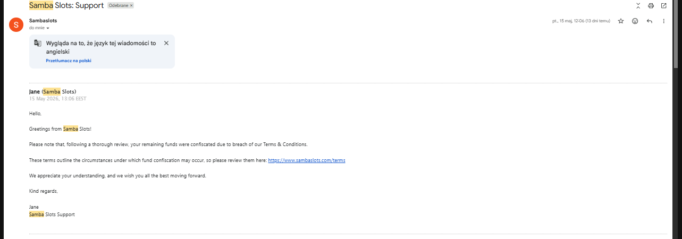Click the 'We appreciate your understanding' sentence
This screenshot has height=239, width=682.
pyautogui.click(x=117, y=175)
